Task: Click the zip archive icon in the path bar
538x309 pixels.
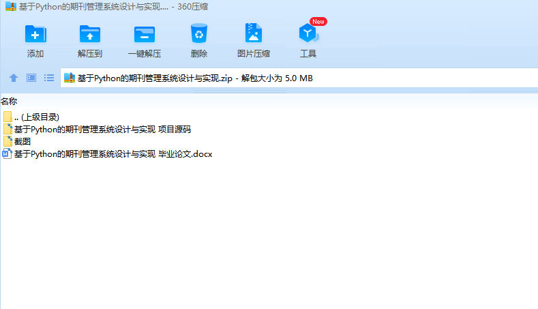Action: [x=70, y=78]
